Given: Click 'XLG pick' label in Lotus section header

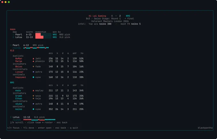Looking at the screenshot, I should (39, 117).
